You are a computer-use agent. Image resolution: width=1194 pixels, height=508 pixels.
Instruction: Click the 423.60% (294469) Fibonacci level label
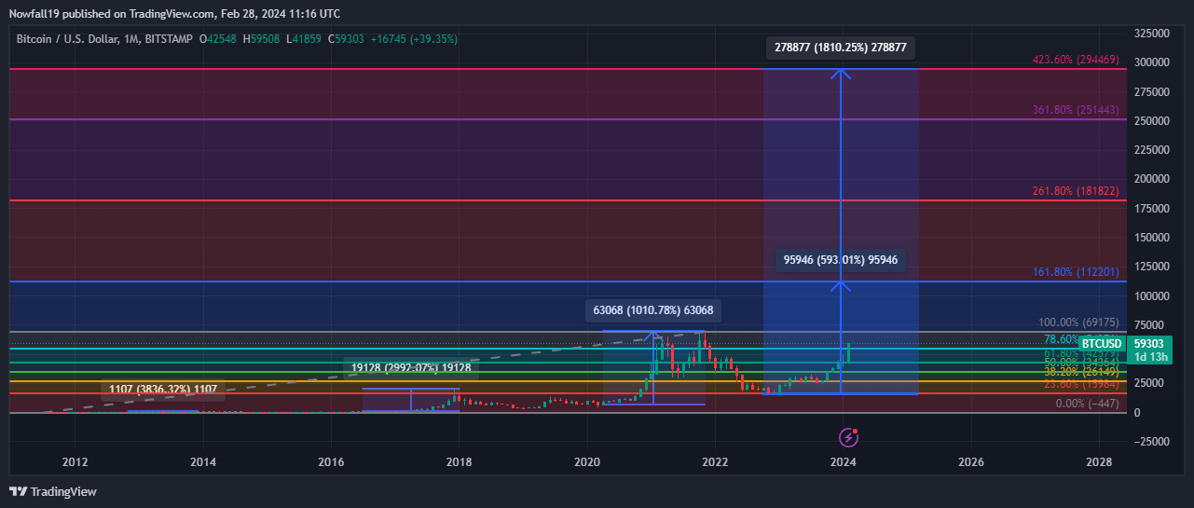coord(1075,60)
